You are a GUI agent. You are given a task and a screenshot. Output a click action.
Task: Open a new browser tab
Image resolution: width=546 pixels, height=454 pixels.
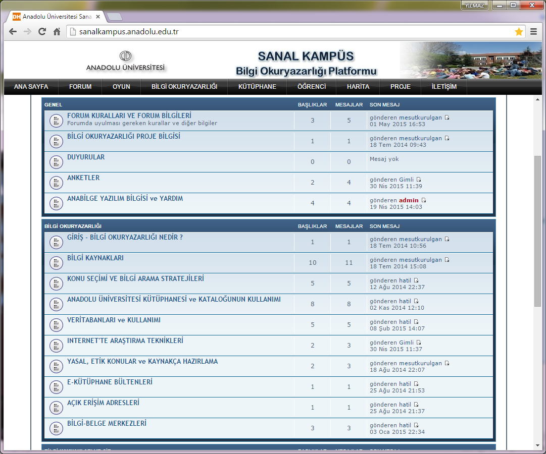115,17
